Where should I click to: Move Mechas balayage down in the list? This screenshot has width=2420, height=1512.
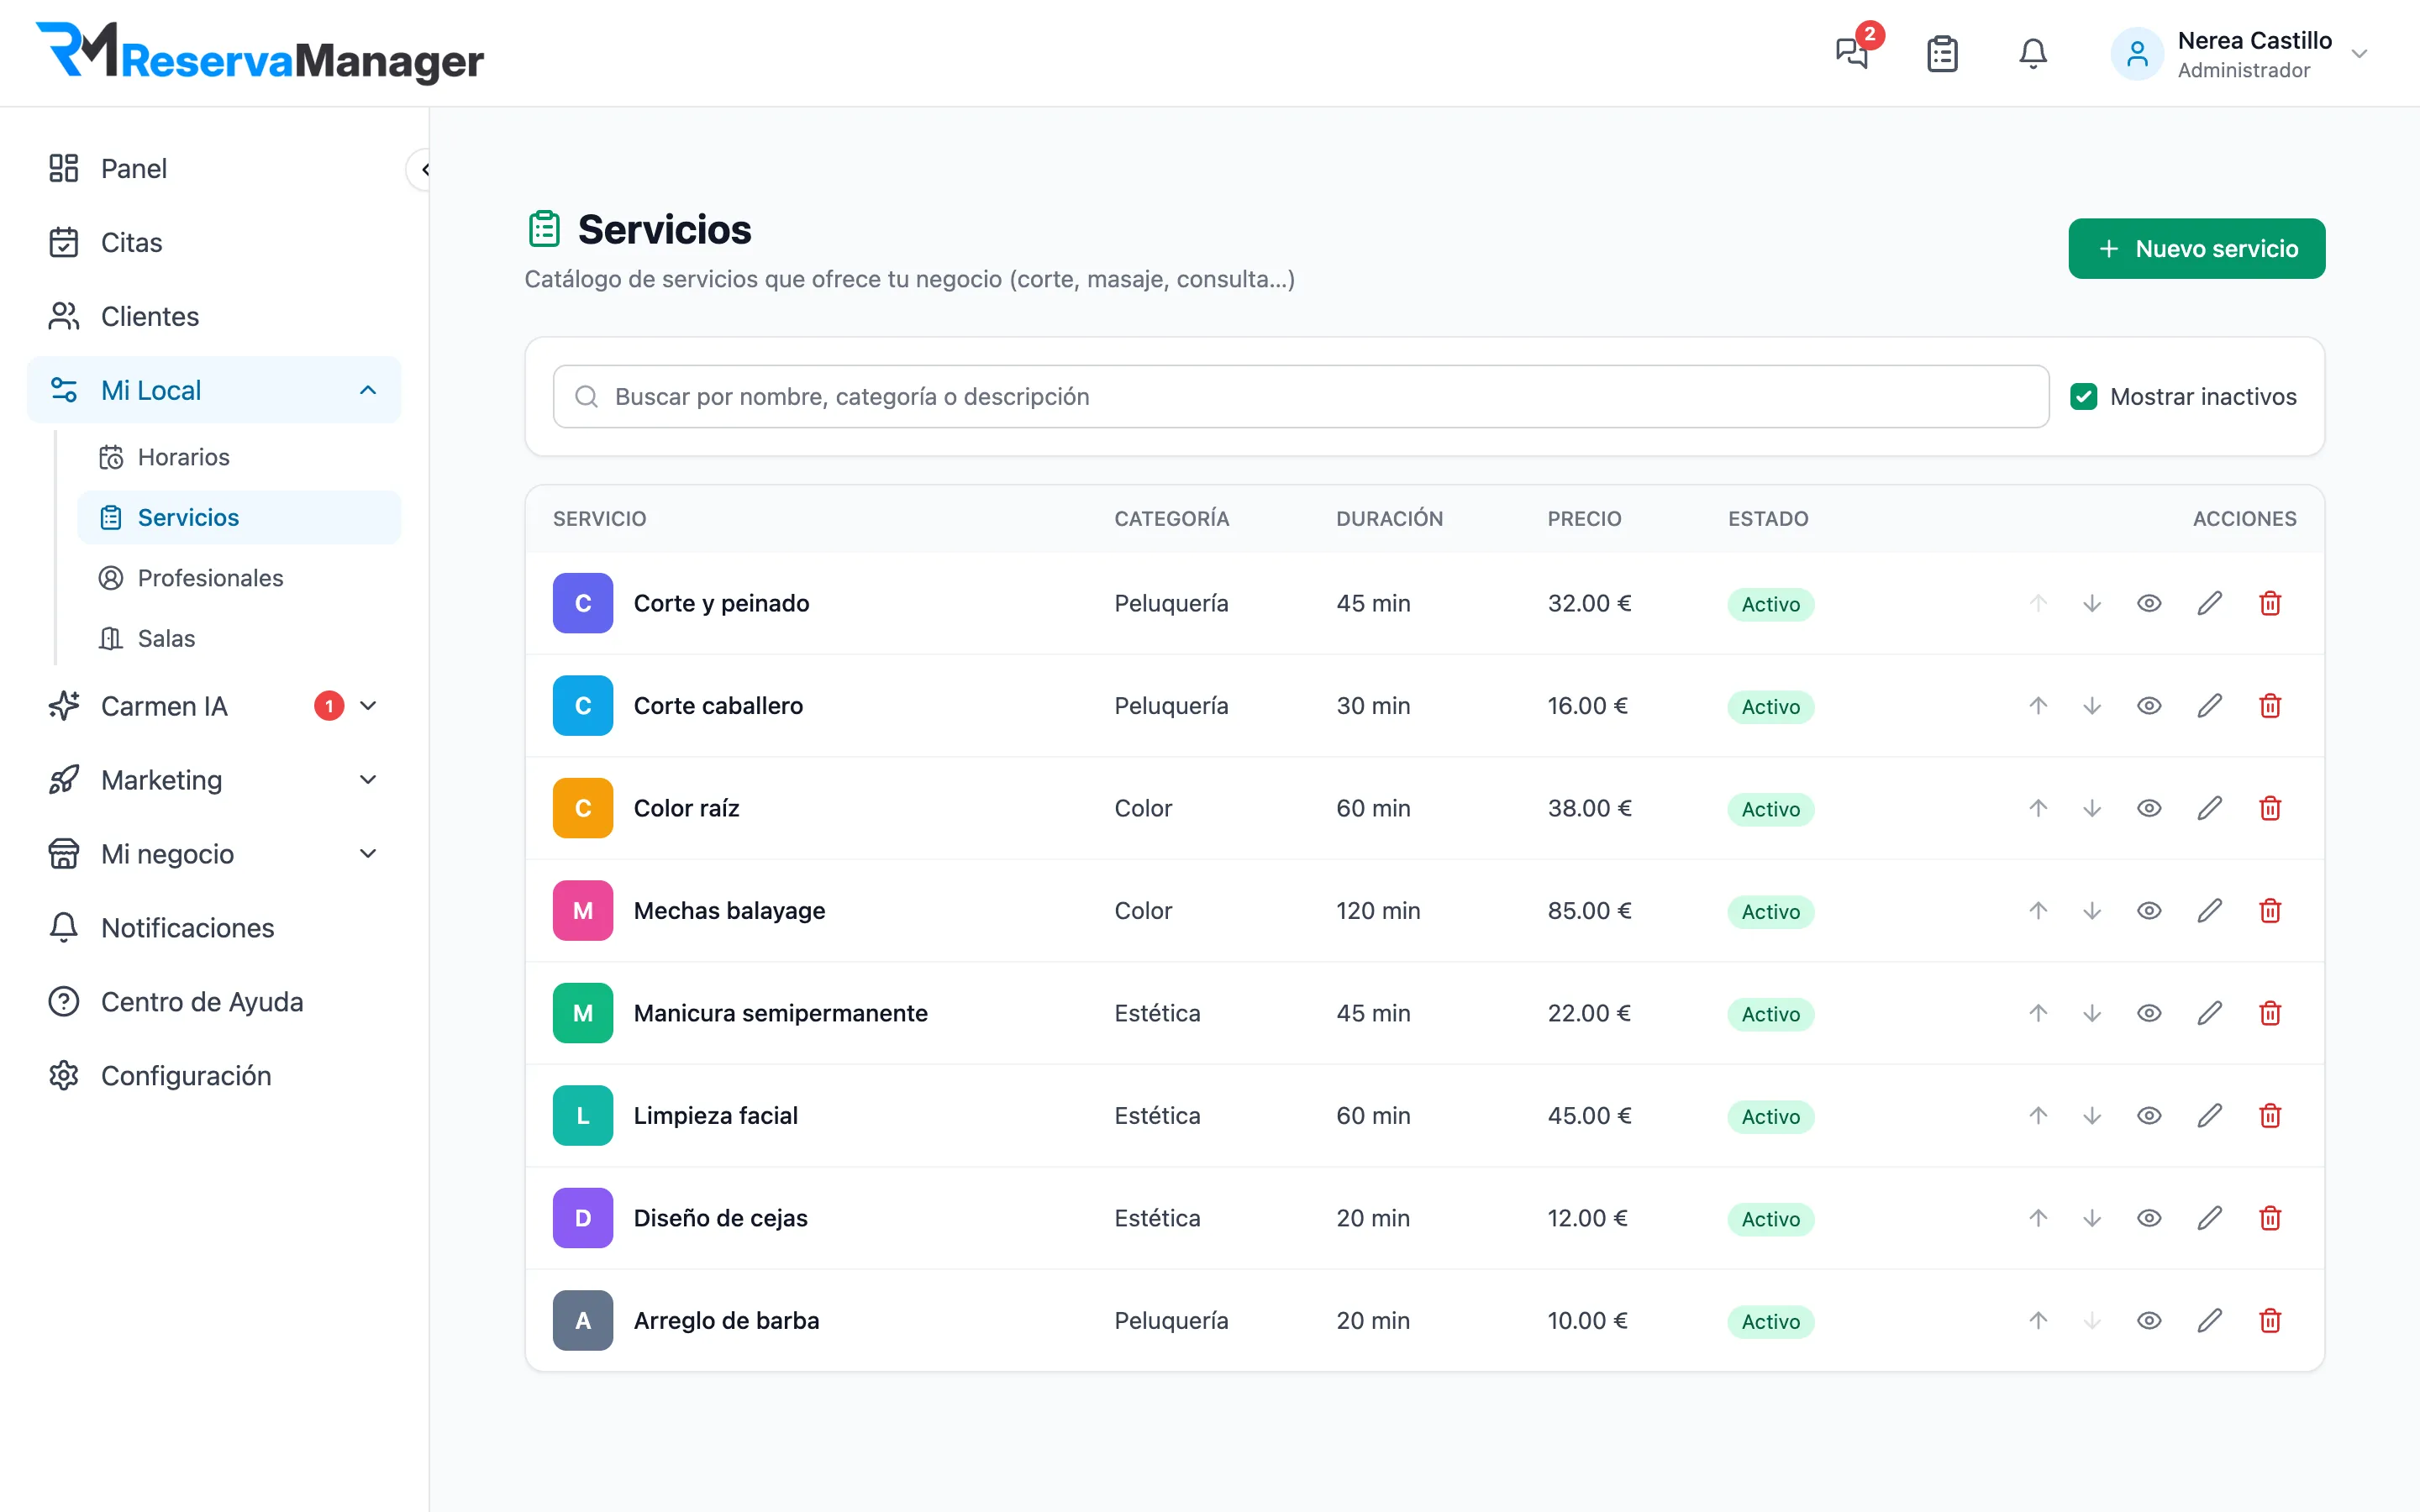(x=2092, y=911)
